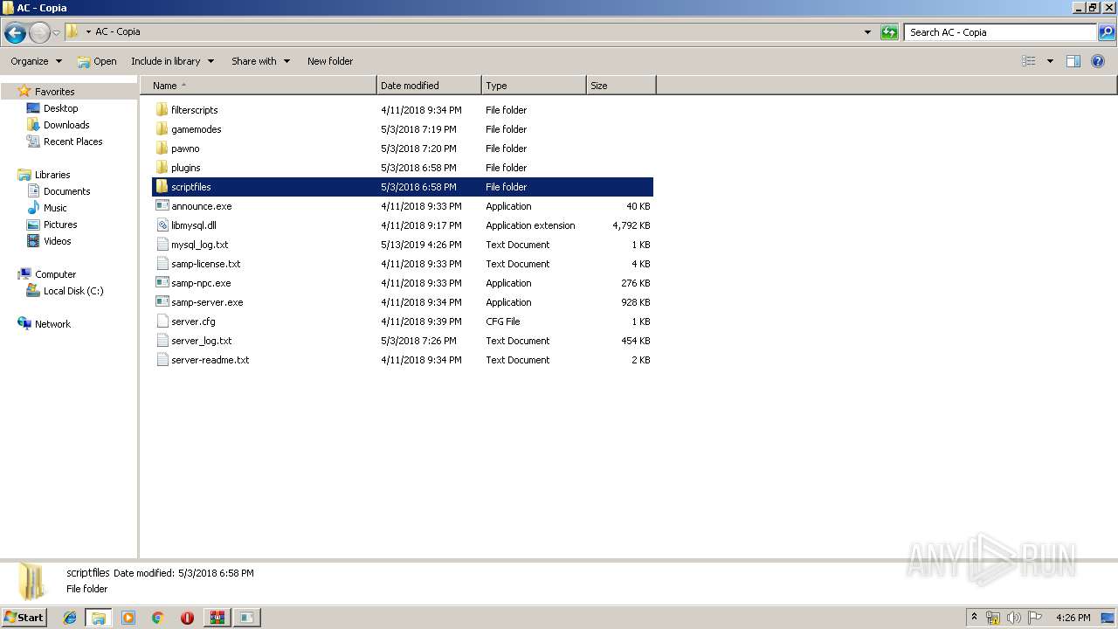Click taskbar clock showing 4:26 PM
The image size is (1118, 629).
coord(1073,618)
